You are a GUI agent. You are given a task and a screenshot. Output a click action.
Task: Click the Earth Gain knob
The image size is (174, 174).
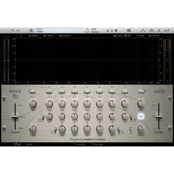33,104
